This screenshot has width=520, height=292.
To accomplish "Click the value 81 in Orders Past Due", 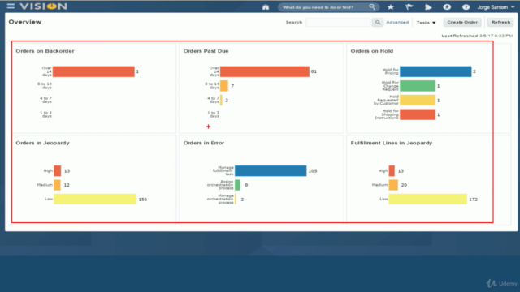I will point(314,71).
